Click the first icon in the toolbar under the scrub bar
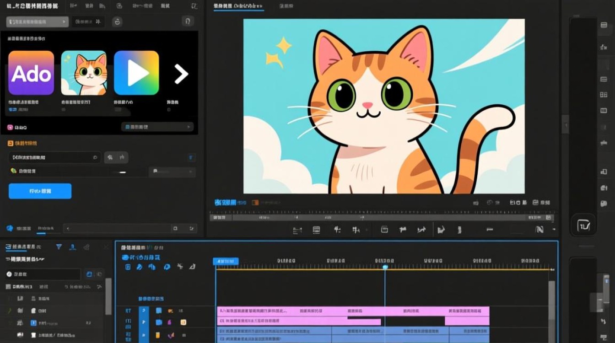The width and height of the screenshot is (615, 343). coord(297,230)
